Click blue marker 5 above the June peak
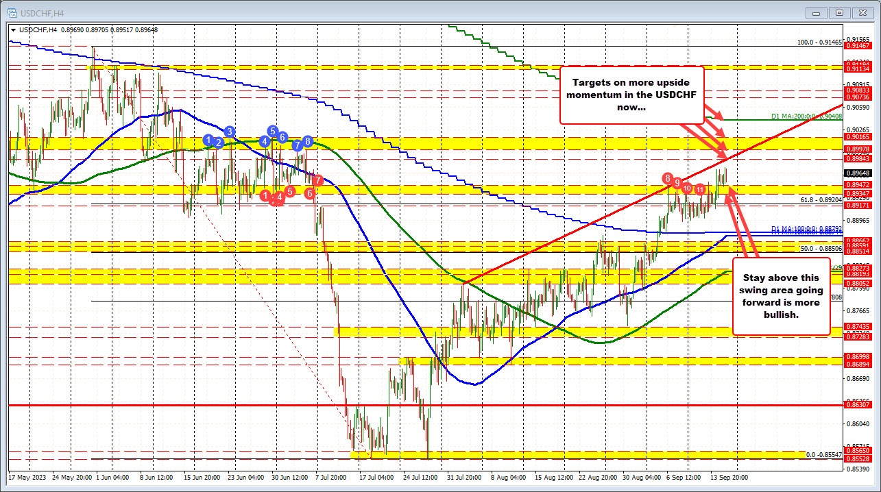The image size is (881, 492). pos(271,131)
